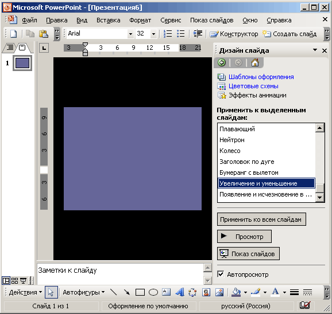This screenshot has width=332, height=314.
Task: Open the Outline tab in the left pane
Action: [10, 48]
